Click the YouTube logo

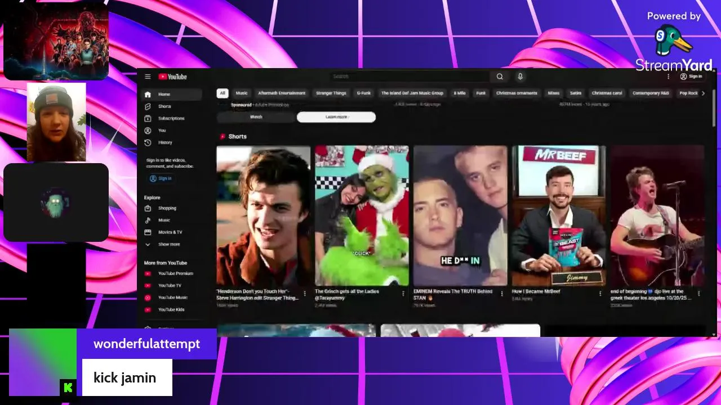pyautogui.click(x=172, y=76)
